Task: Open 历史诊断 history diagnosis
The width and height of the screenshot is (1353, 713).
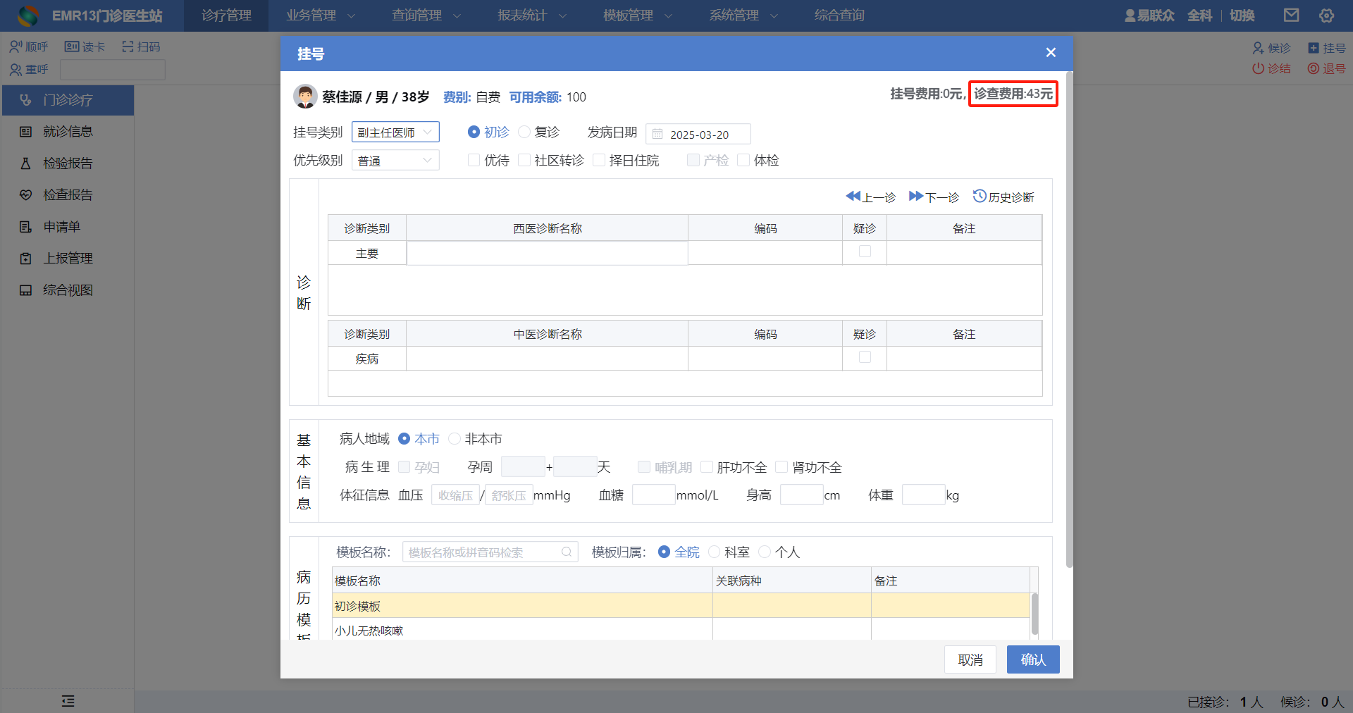Action: (x=1003, y=197)
